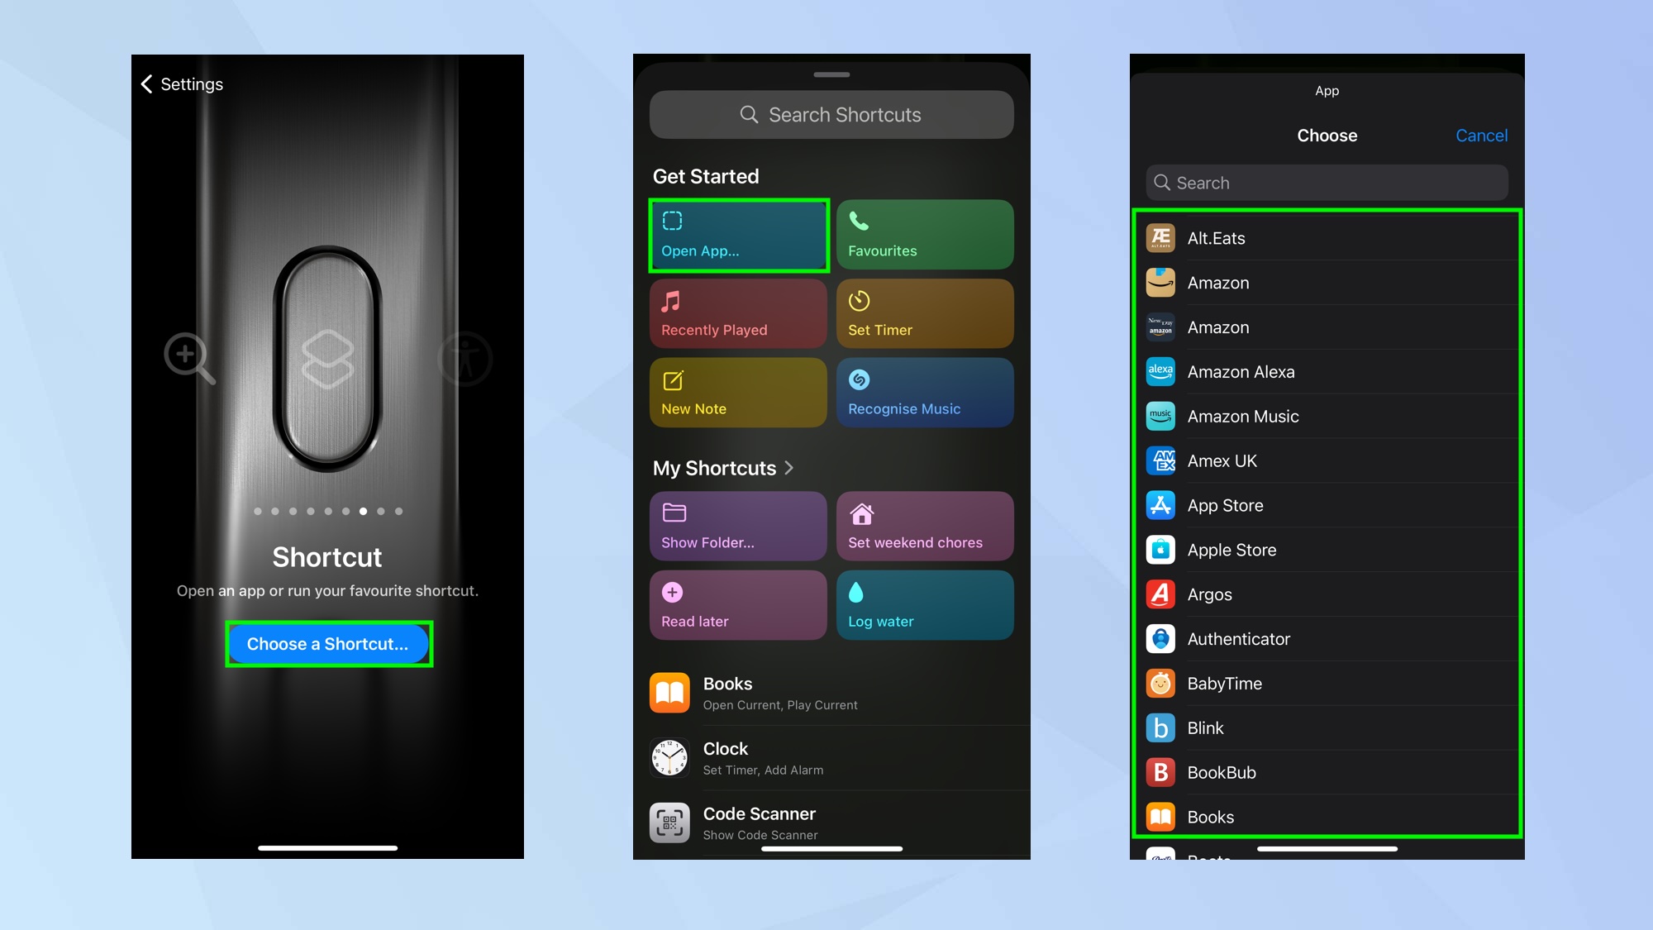Click the Code Scanner shortcut icon
1653x930 pixels.
click(x=669, y=821)
